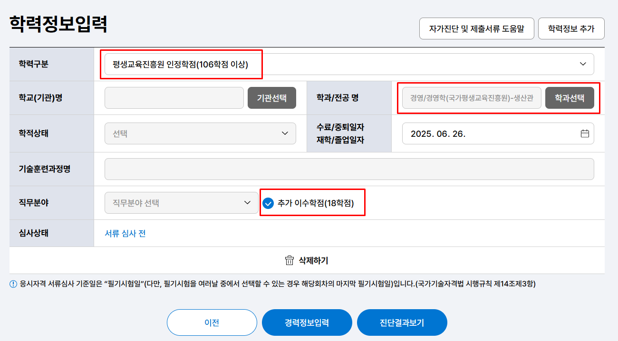Click the 수료/중퇴일자 재학/졸업일자 label
618x341 pixels.
tap(340, 133)
